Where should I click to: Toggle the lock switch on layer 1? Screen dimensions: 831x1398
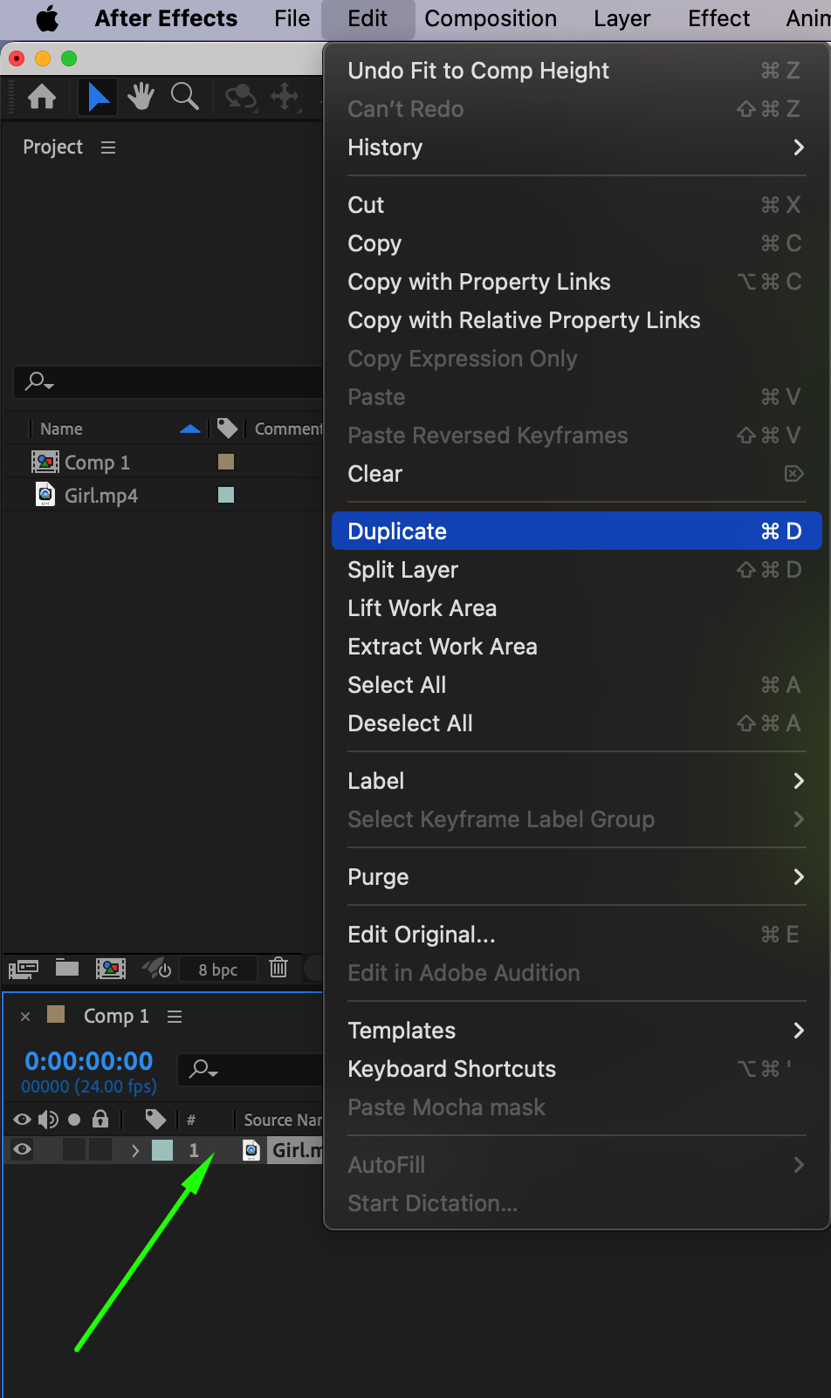100,1149
